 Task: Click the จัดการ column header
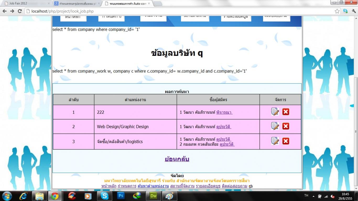click(x=280, y=100)
